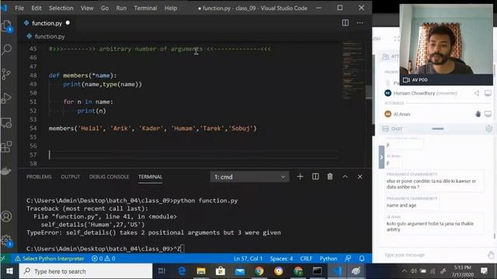
Task: Split the editor to the right
Action: point(345,22)
